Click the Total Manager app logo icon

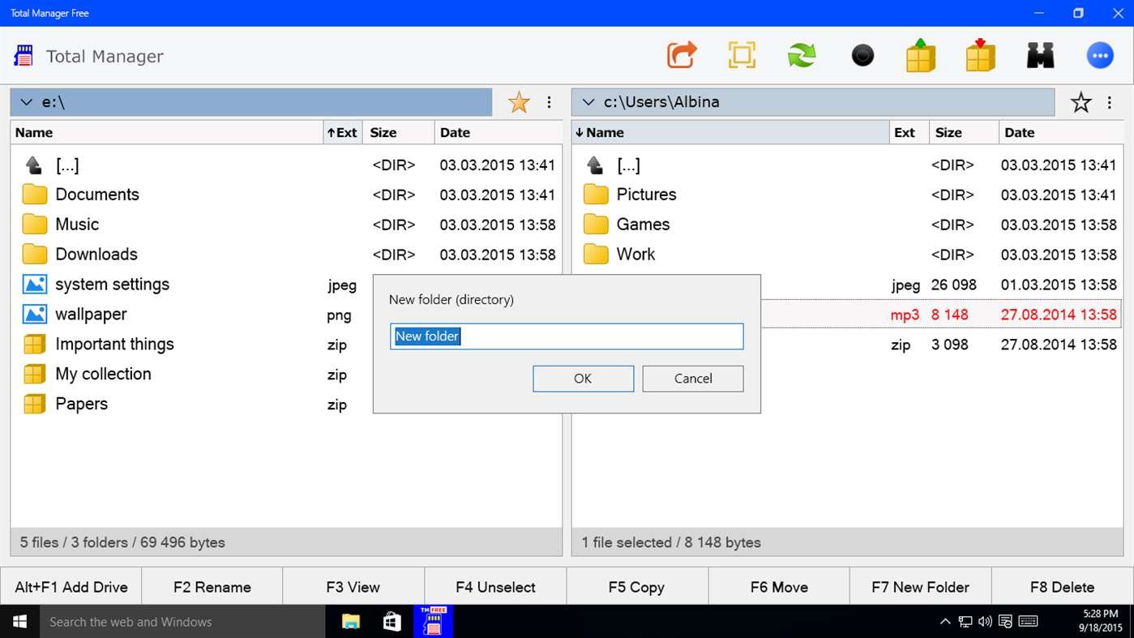(24, 56)
